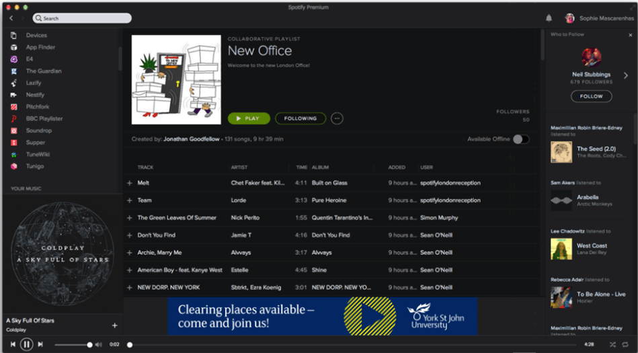Mute the volume speaker icon

[x=99, y=345]
